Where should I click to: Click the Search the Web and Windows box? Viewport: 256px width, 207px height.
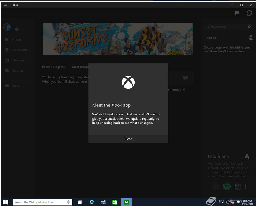pos(40,202)
